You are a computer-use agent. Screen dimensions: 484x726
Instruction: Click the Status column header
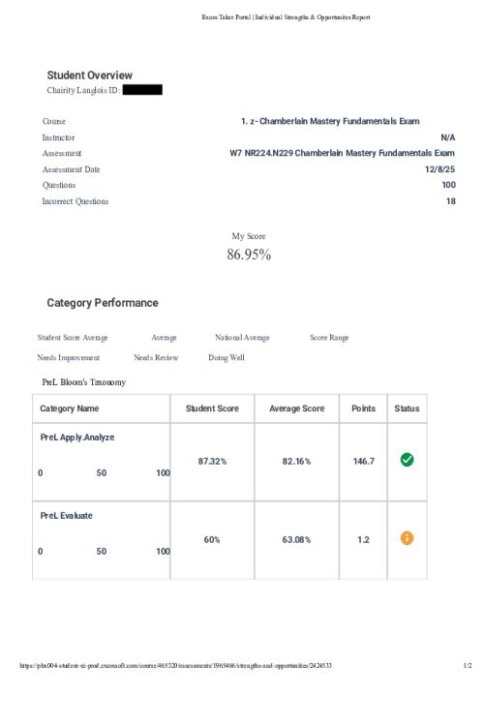coord(407,408)
